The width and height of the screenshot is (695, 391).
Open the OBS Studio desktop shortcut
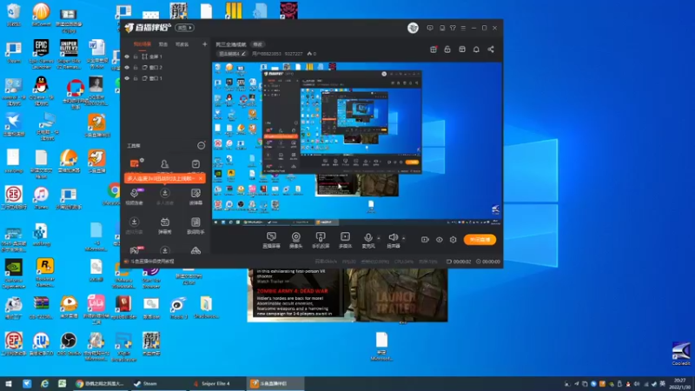tap(69, 344)
